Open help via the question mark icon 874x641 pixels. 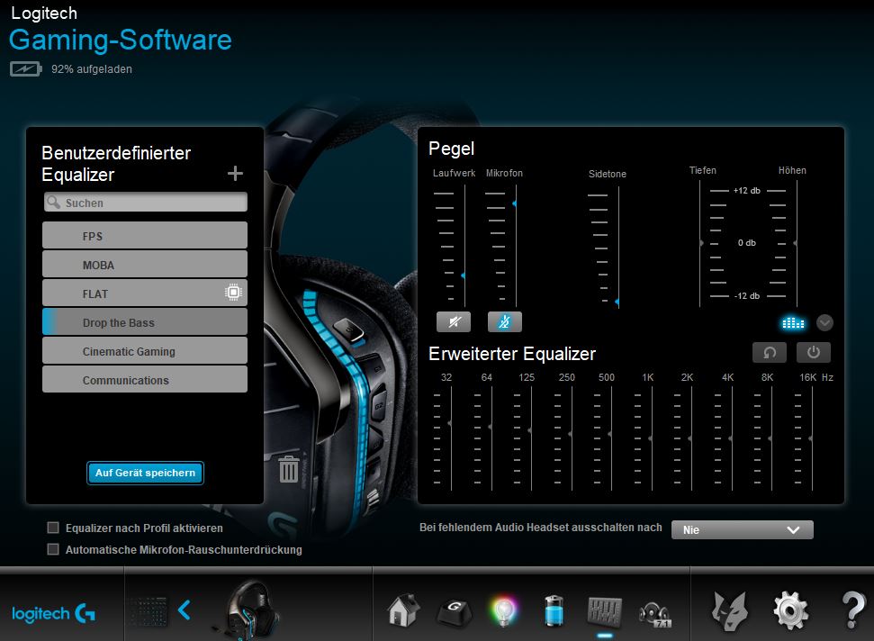click(x=852, y=611)
